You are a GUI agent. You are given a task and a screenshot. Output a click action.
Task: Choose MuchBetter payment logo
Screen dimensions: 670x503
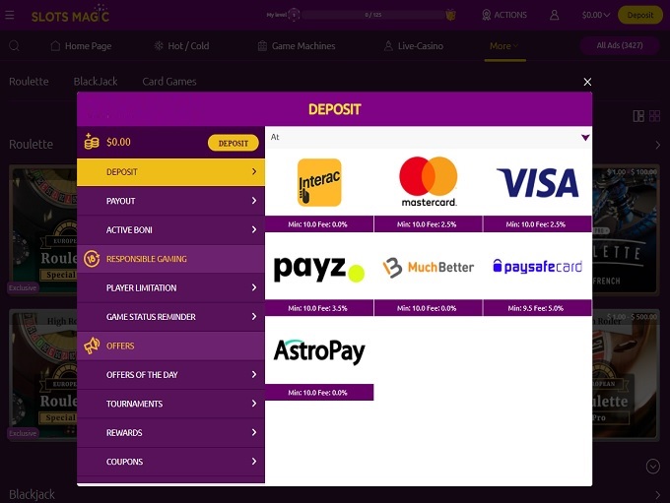429,268
